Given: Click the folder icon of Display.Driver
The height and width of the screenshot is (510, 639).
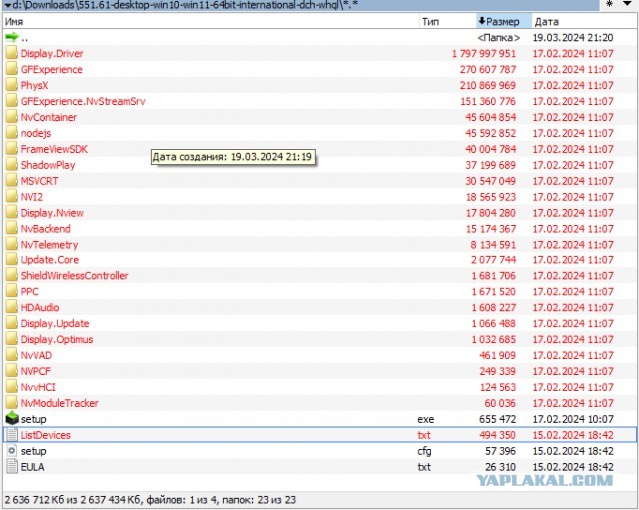Looking at the screenshot, I should [12, 53].
